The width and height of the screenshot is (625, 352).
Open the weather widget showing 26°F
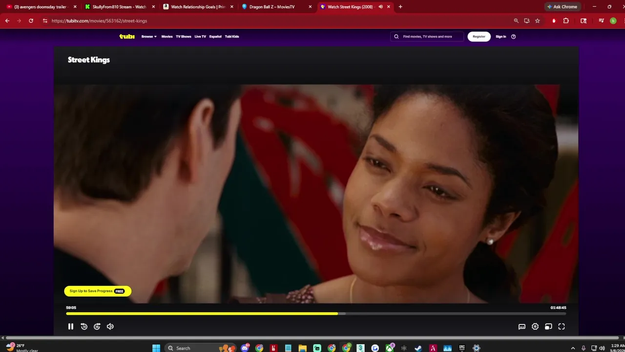click(22, 348)
